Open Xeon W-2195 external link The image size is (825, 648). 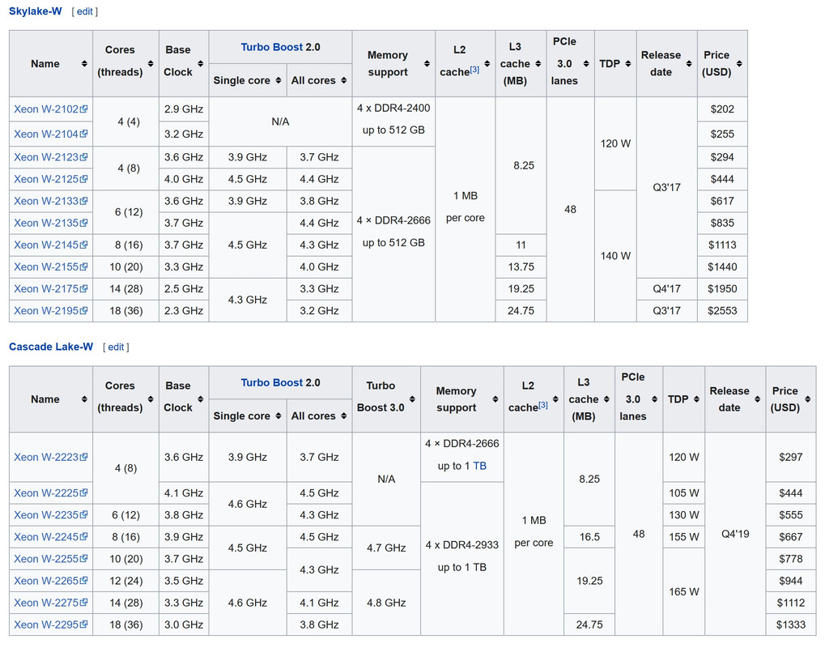50,310
